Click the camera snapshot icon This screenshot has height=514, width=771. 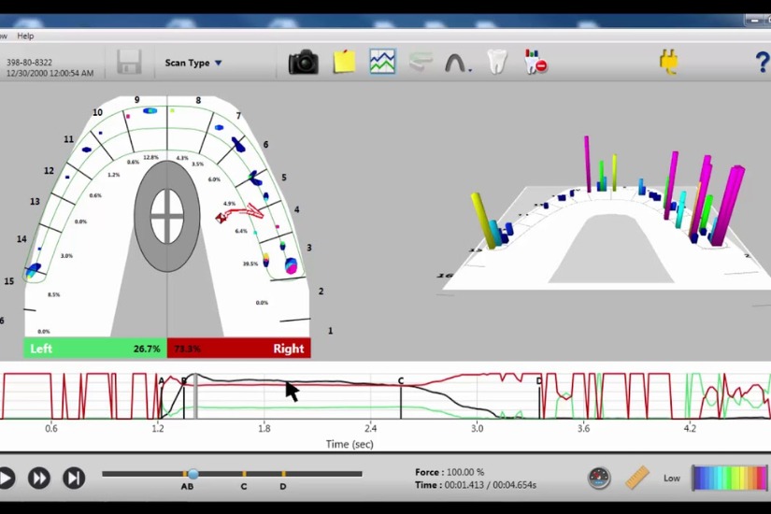pyautogui.click(x=303, y=62)
